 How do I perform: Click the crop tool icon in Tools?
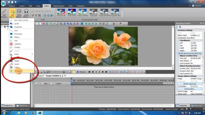[39, 16]
